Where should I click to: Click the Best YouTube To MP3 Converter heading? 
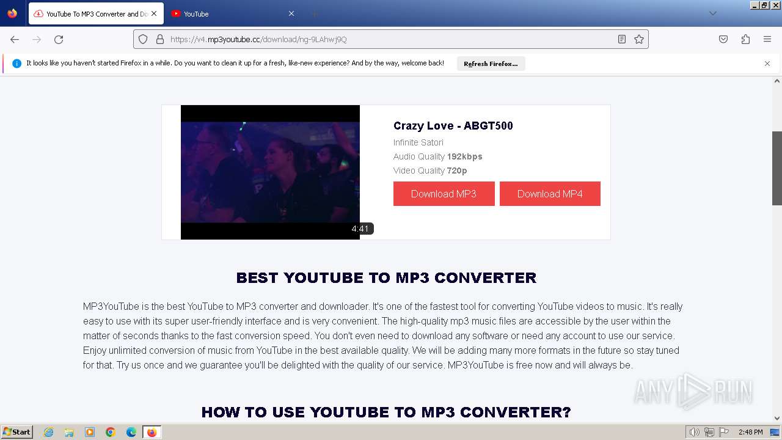[x=386, y=277]
